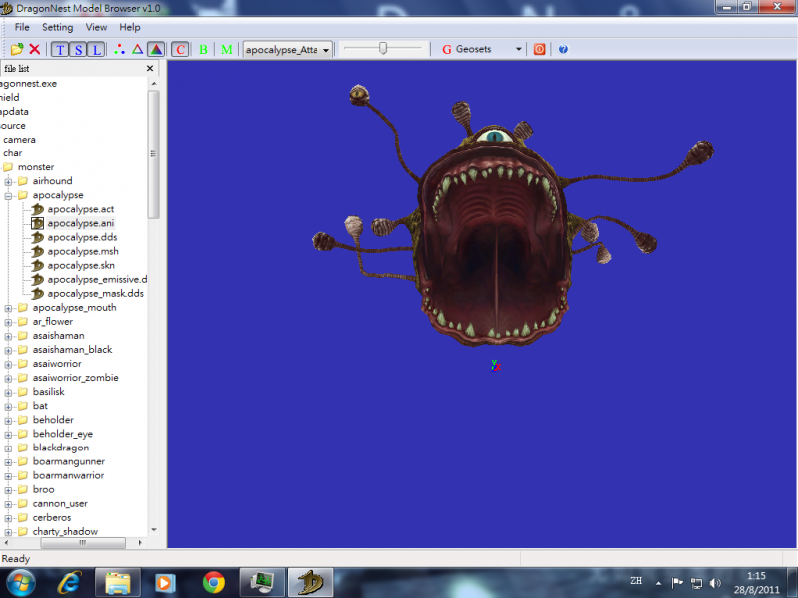
Task: Select the boarmanwarrior folder
Action: [x=68, y=476]
